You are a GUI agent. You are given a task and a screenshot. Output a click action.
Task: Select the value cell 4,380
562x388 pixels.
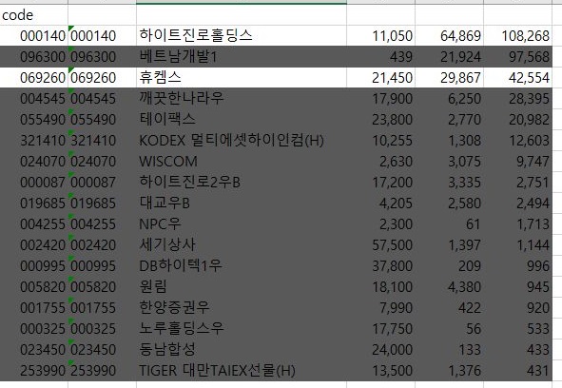pos(450,286)
